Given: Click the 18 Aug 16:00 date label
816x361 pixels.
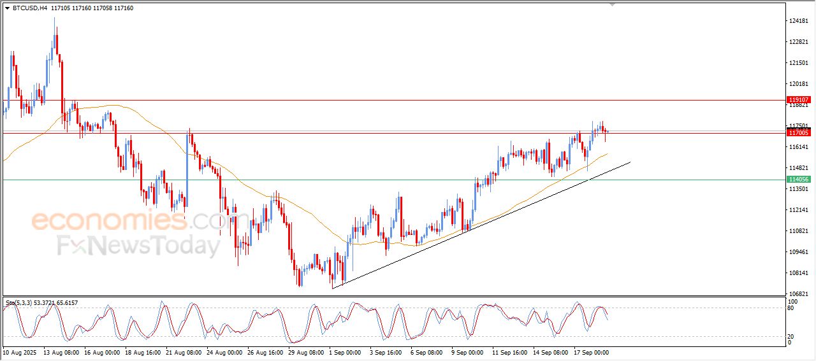Looking at the screenshot, I should pyautogui.click(x=143, y=352).
